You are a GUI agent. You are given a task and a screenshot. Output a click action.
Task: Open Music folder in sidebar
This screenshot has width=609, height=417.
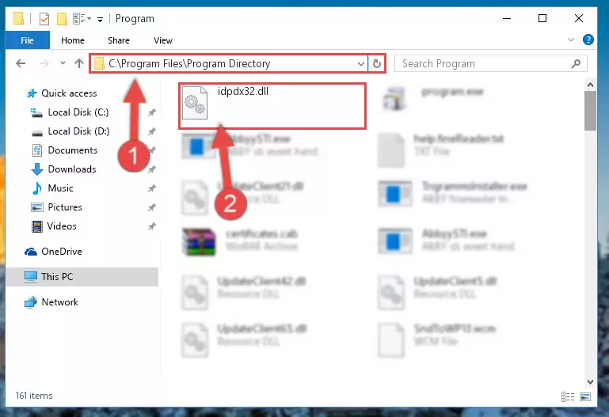61,188
